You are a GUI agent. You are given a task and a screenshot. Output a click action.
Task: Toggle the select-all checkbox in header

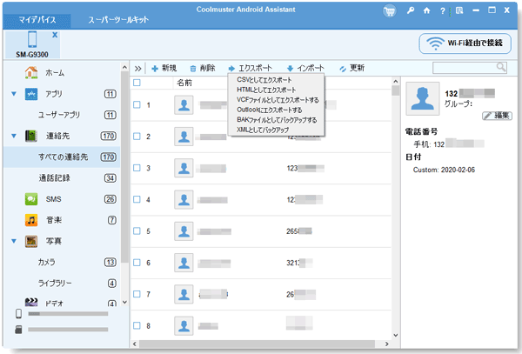(x=137, y=83)
